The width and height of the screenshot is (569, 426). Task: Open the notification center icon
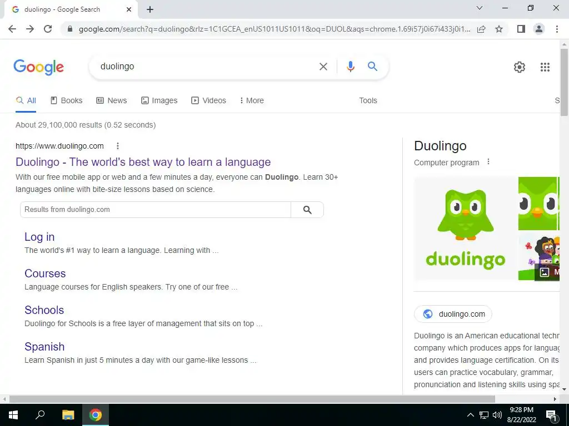click(551, 415)
